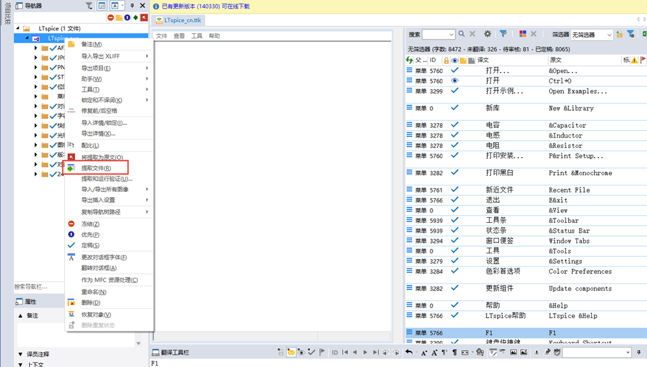
Task: Collapse the 备注 section in properties
Action: pyautogui.click(x=20, y=315)
